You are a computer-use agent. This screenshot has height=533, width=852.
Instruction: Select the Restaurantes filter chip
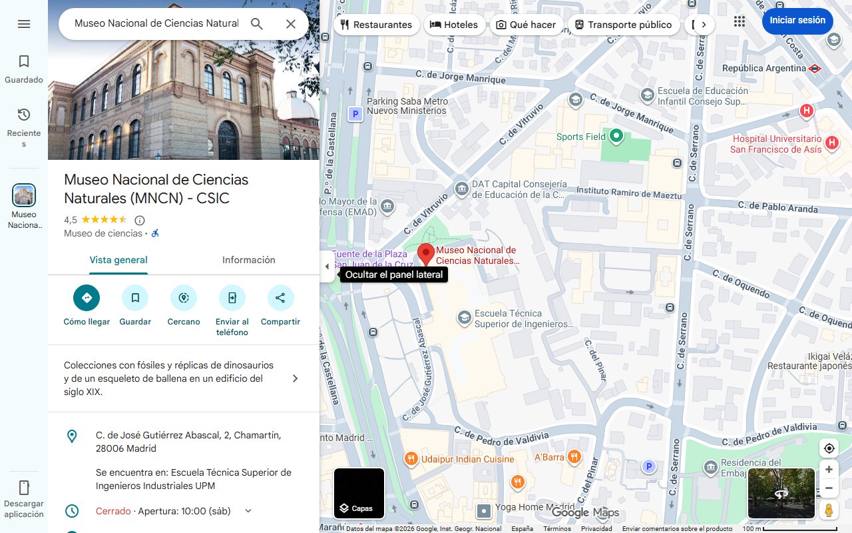coord(377,25)
